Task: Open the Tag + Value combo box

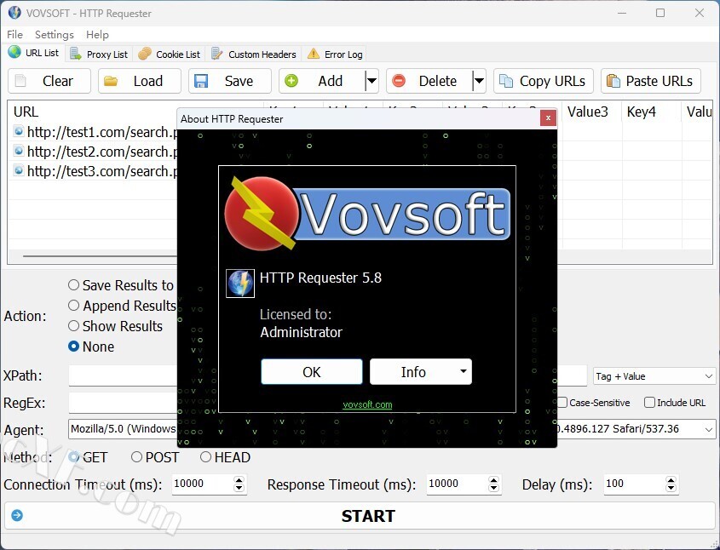Action: pyautogui.click(x=654, y=376)
